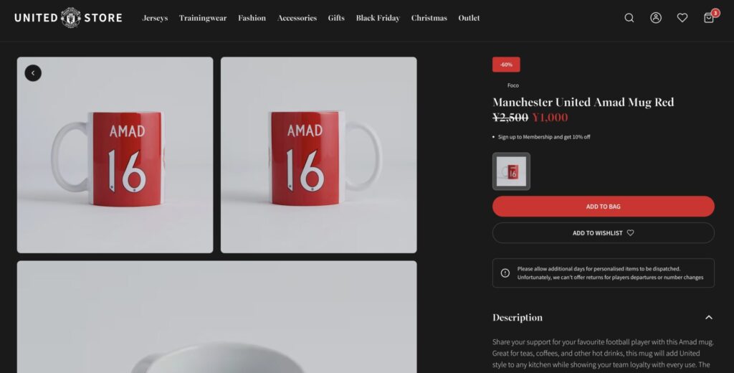Click the Add to Bag button
Viewport: 734px width, 373px height.
604,206
